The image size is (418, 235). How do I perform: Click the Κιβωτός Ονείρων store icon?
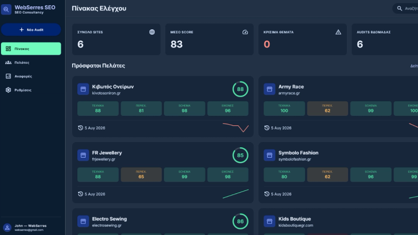click(83, 89)
